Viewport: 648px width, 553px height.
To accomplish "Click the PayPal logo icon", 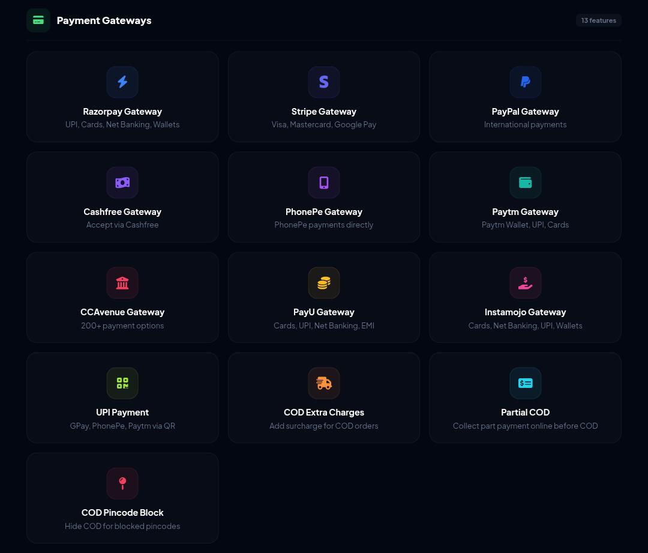I will click(x=525, y=82).
